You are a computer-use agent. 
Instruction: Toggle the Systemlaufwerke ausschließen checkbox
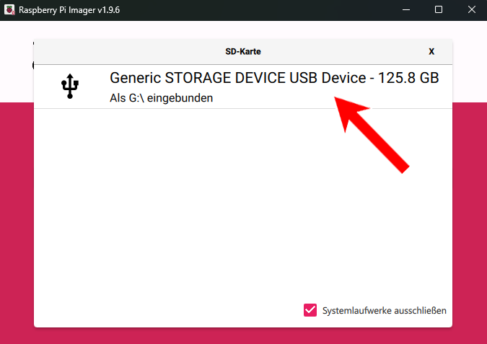(310, 310)
